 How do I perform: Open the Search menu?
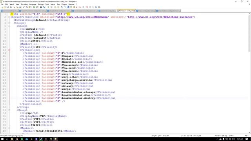[12, 4]
